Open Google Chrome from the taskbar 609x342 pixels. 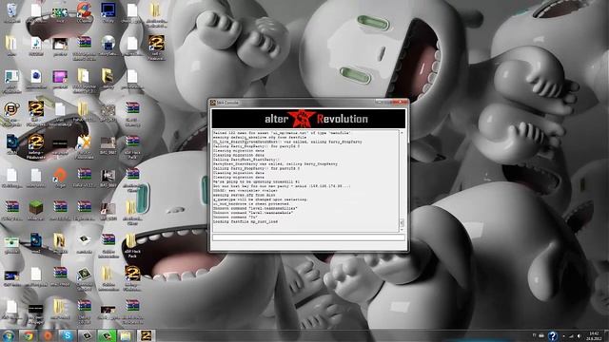[x=28, y=335]
